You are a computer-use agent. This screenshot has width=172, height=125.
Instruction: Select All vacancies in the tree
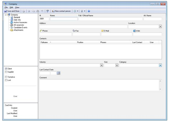[x=19, y=25]
